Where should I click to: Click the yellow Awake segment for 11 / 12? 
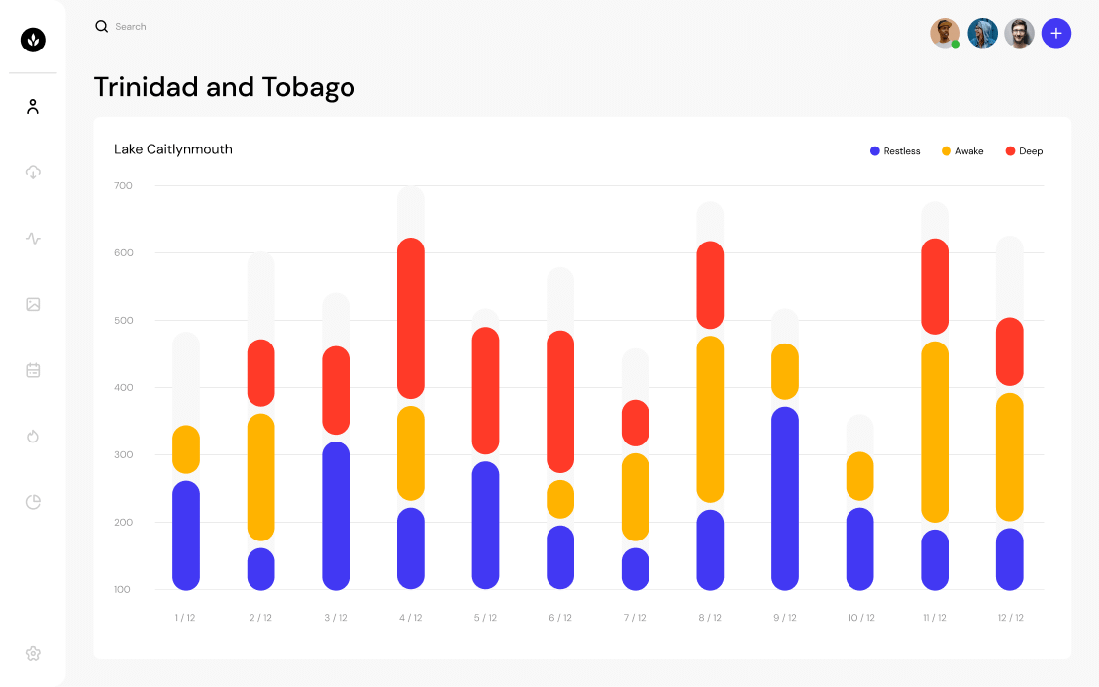[935, 432]
